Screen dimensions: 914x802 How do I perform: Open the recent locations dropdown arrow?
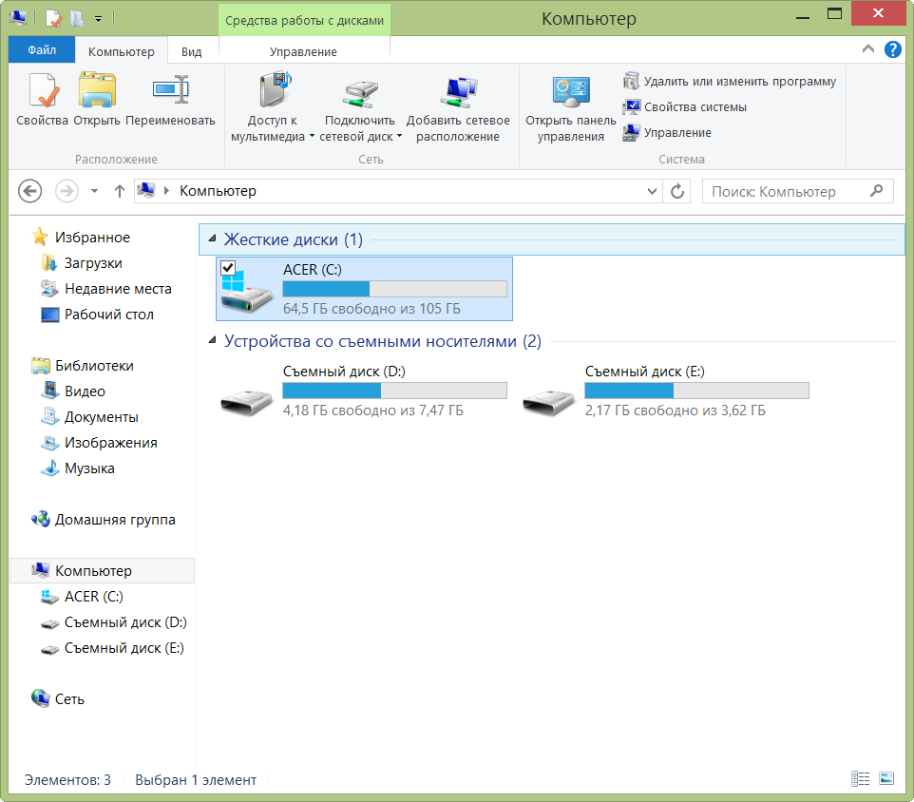coord(94,191)
